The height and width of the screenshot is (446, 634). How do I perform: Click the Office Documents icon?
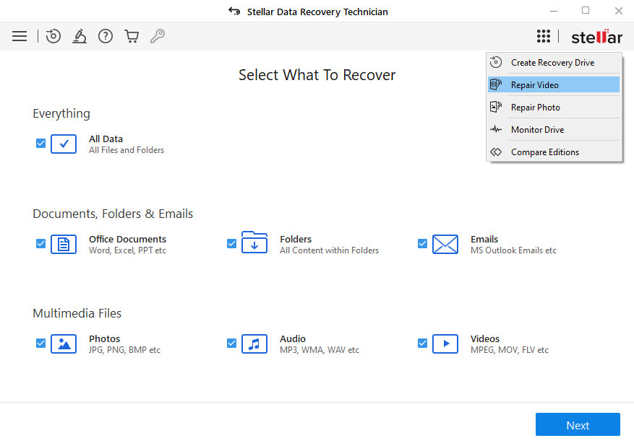point(64,245)
